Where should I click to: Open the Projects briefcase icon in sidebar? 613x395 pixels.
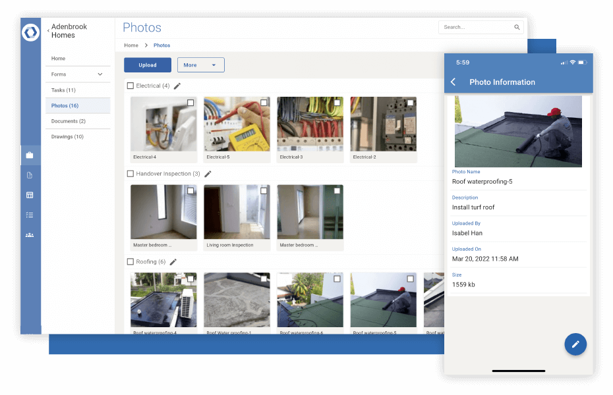(x=30, y=155)
